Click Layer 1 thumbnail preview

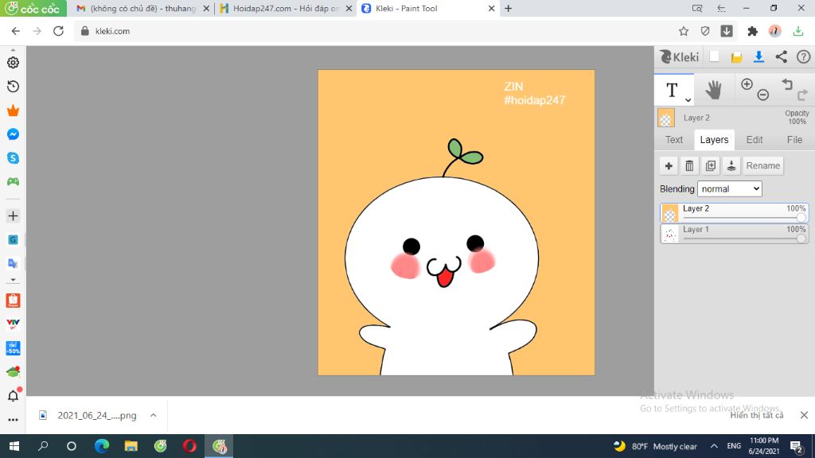coord(670,235)
